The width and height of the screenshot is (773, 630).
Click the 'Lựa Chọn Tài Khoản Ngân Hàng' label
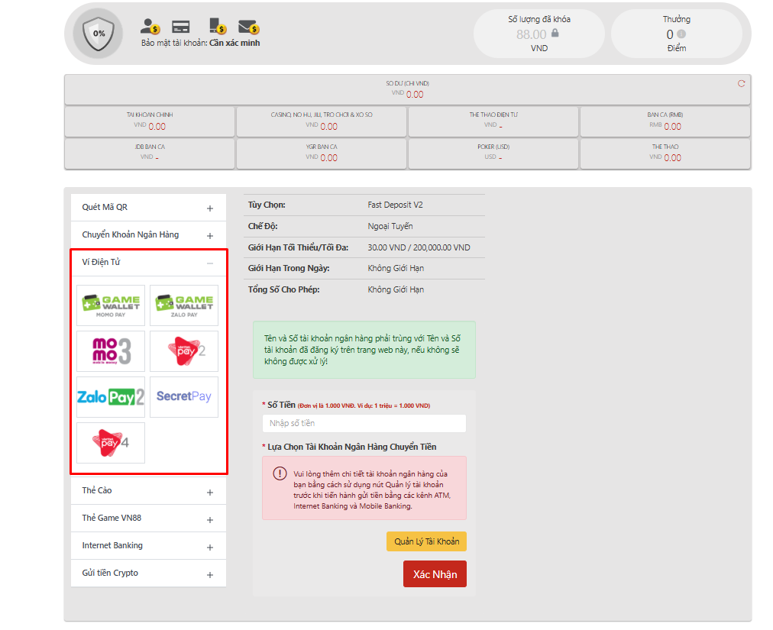352,447
